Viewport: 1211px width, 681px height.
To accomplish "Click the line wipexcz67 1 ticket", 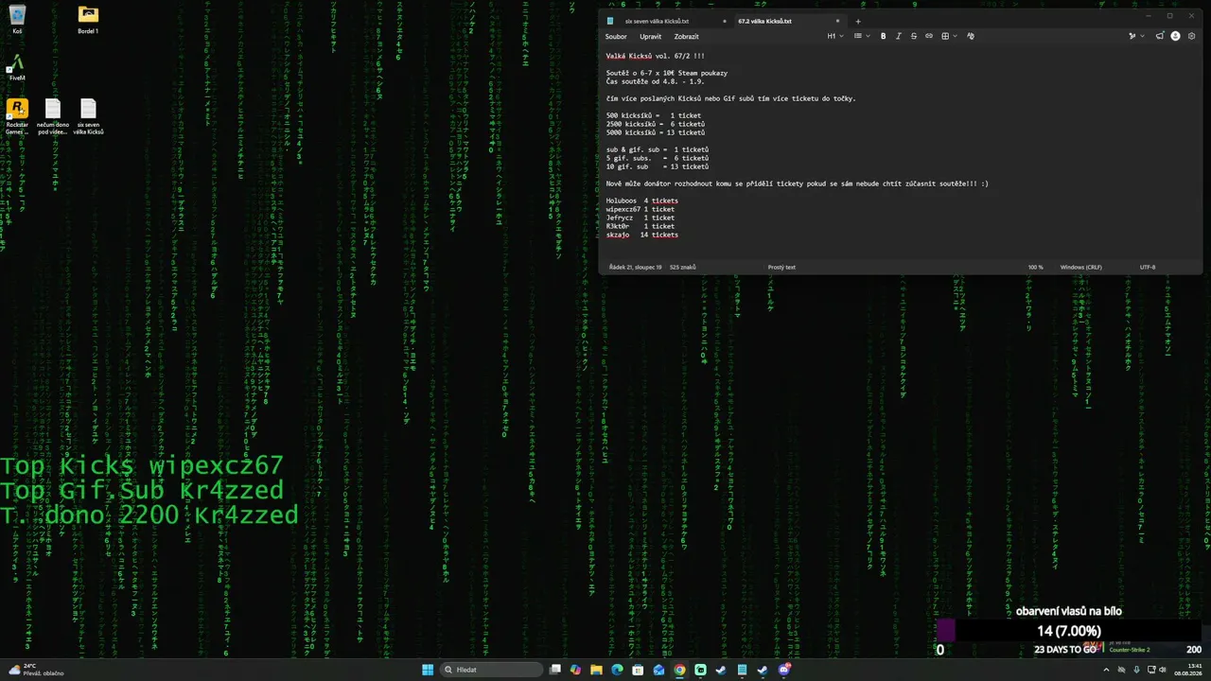I will point(640,209).
